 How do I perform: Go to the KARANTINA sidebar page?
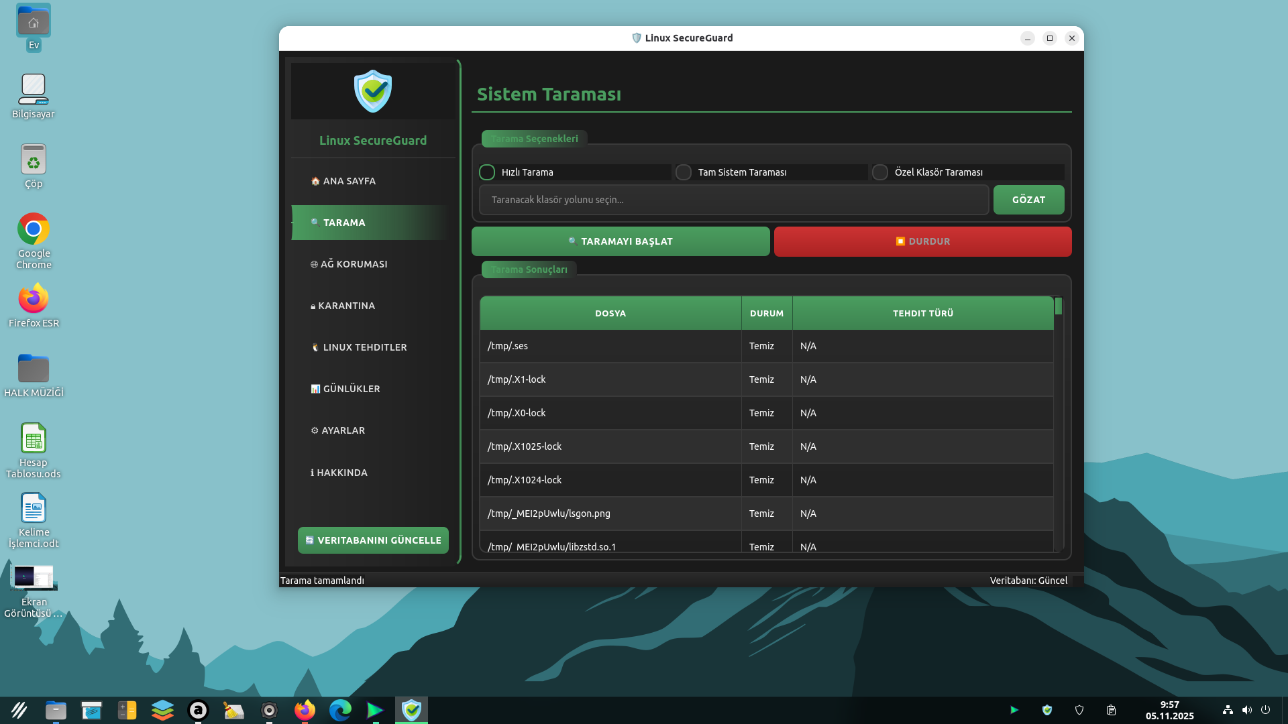click(x=346, y=306)
